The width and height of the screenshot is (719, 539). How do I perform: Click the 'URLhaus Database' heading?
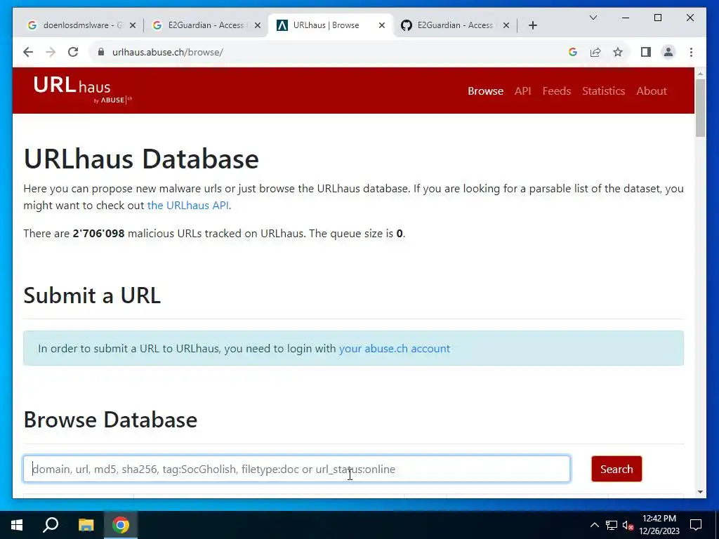click(x=141, y=159)
